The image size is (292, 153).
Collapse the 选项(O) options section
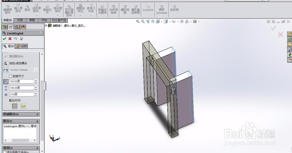tap(37, 148)
